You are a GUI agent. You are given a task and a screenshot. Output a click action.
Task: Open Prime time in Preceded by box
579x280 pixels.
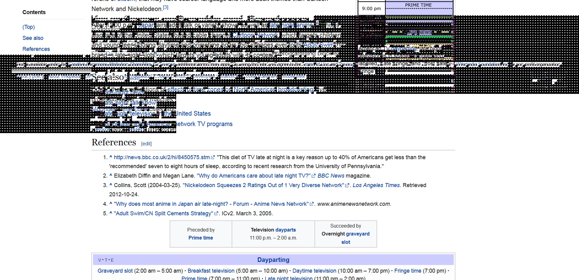pyautogui.click(x=201, y=238)
